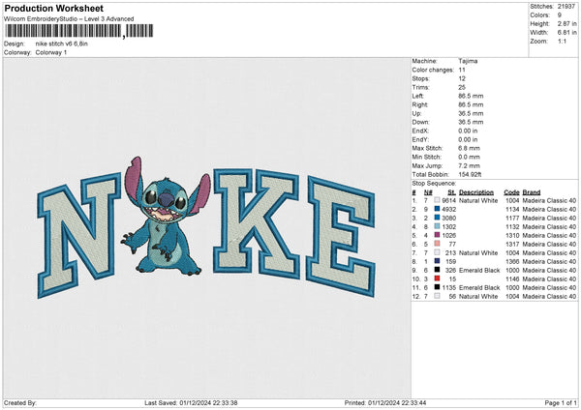Click the Colorway 1 value
The width and height of the screenshot is (581, 410).
pos(51,52)
